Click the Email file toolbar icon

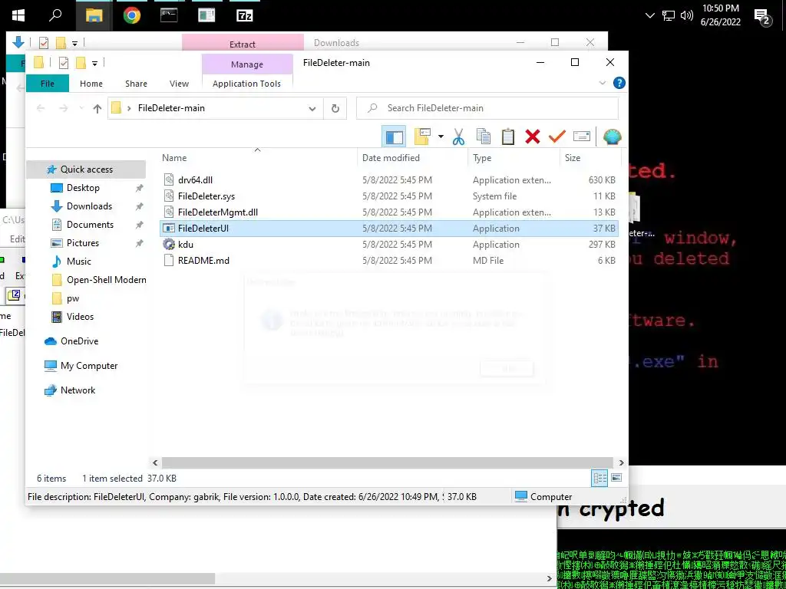(582, 137)
